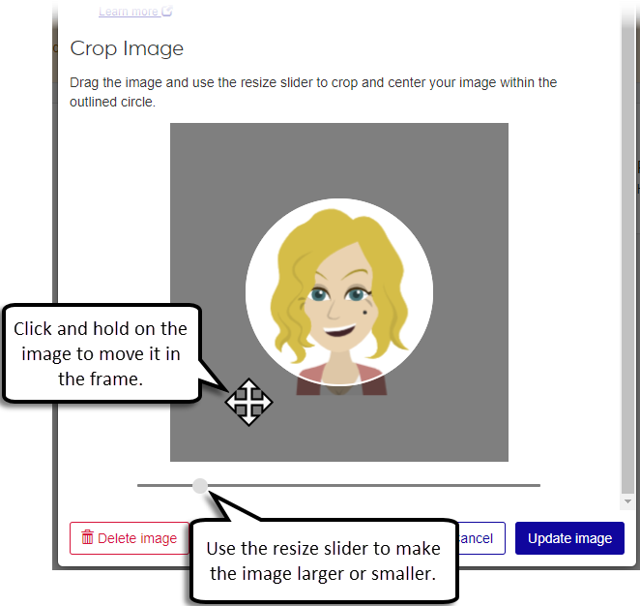Open the Learn more link
Image resolution: width=640 pixels, height=606 pixels.
click(129, 12)
